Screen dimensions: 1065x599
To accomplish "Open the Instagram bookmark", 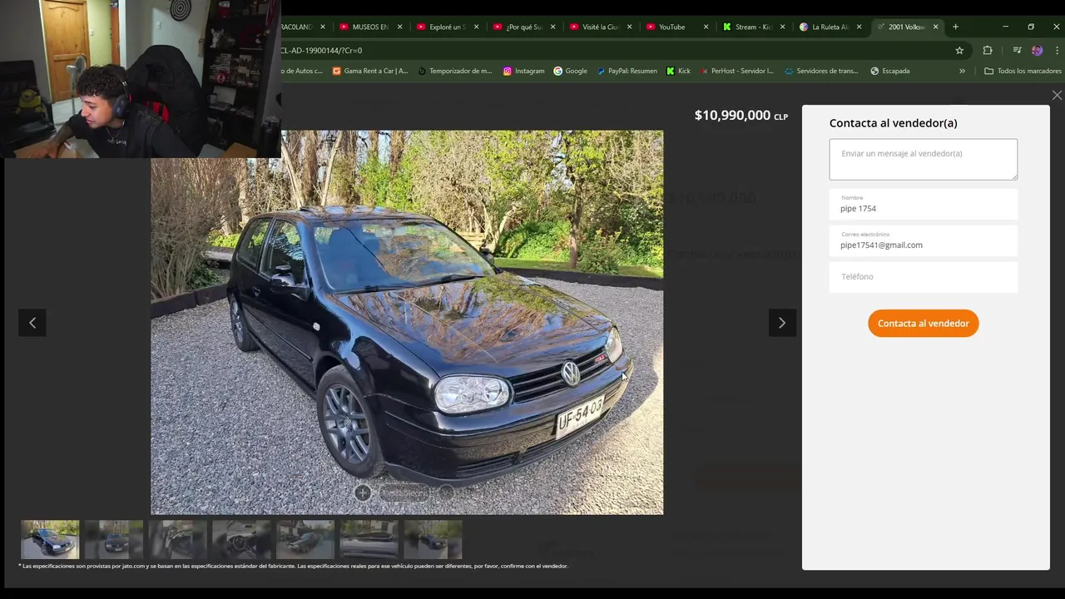I will click(x=523, y=71).
